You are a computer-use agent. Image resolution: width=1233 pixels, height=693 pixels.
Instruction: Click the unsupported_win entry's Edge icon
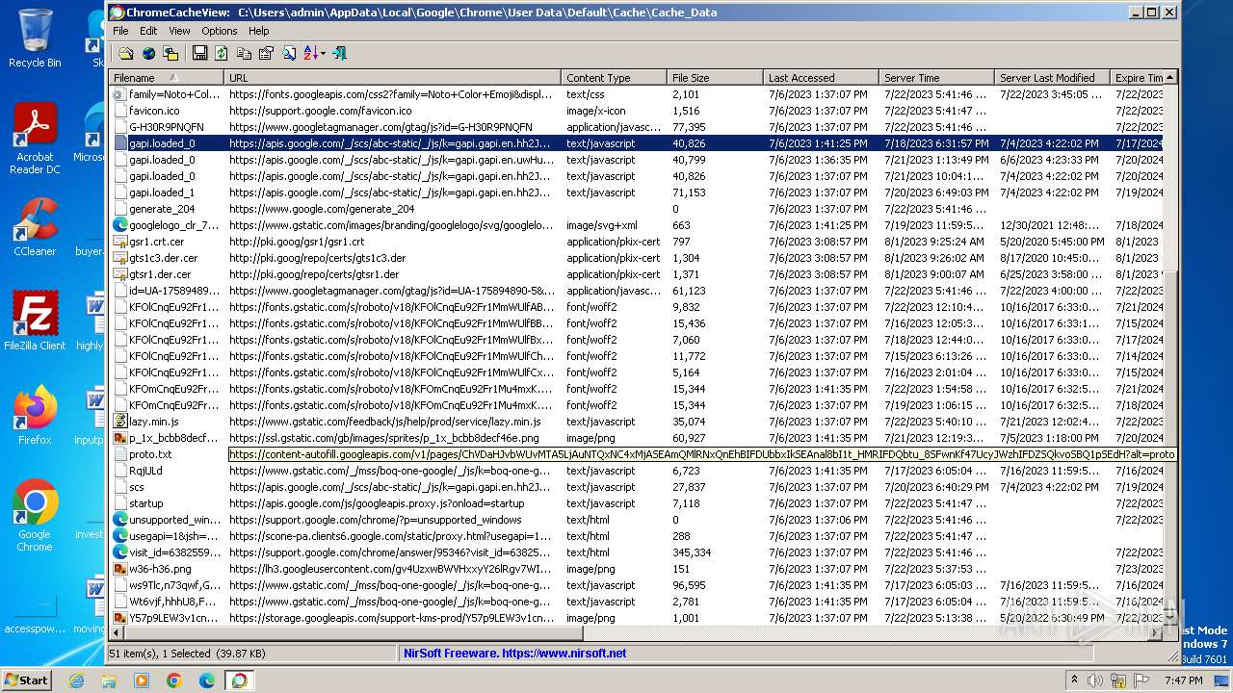[x=119, y=520]
